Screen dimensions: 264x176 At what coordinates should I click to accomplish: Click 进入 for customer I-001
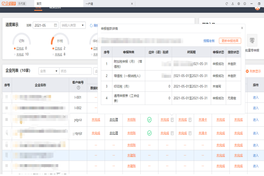[255, 97]
